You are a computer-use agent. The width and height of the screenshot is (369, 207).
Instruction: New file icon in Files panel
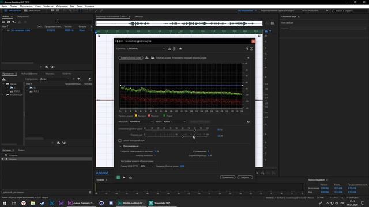pos(14,22)
